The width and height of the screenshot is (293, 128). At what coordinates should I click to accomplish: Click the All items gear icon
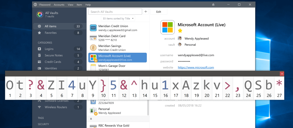[39, 26]
